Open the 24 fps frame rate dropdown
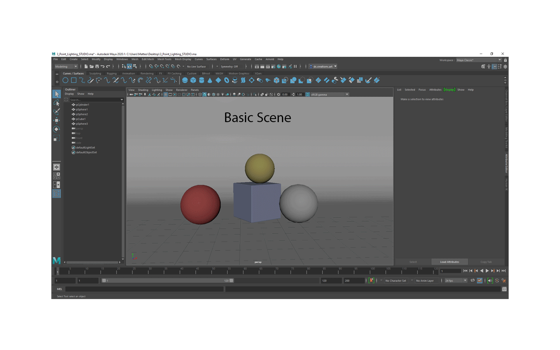560x350 pixels. (455, 281)
